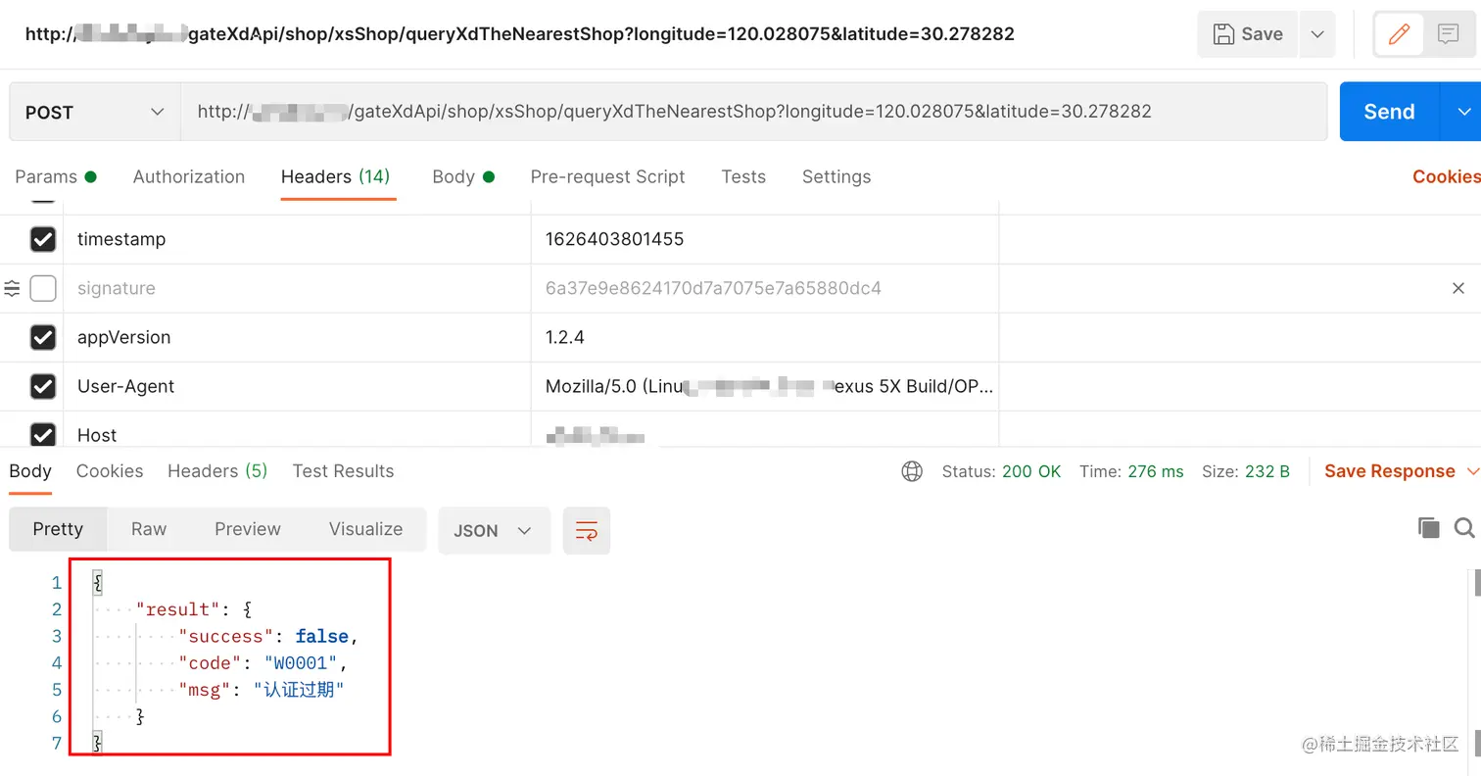Expand the Save Response dropdown chevron
The height and width of the screenshot is (776, 1481).
1472,471
